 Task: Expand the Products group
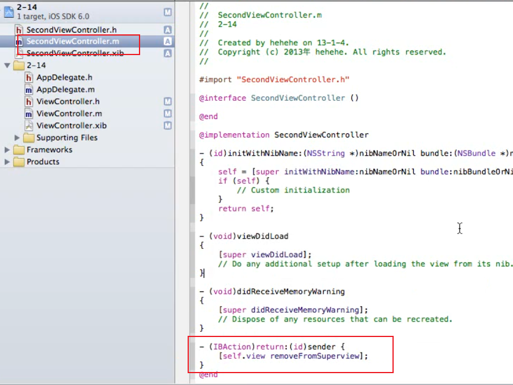(x=7, y=162)
